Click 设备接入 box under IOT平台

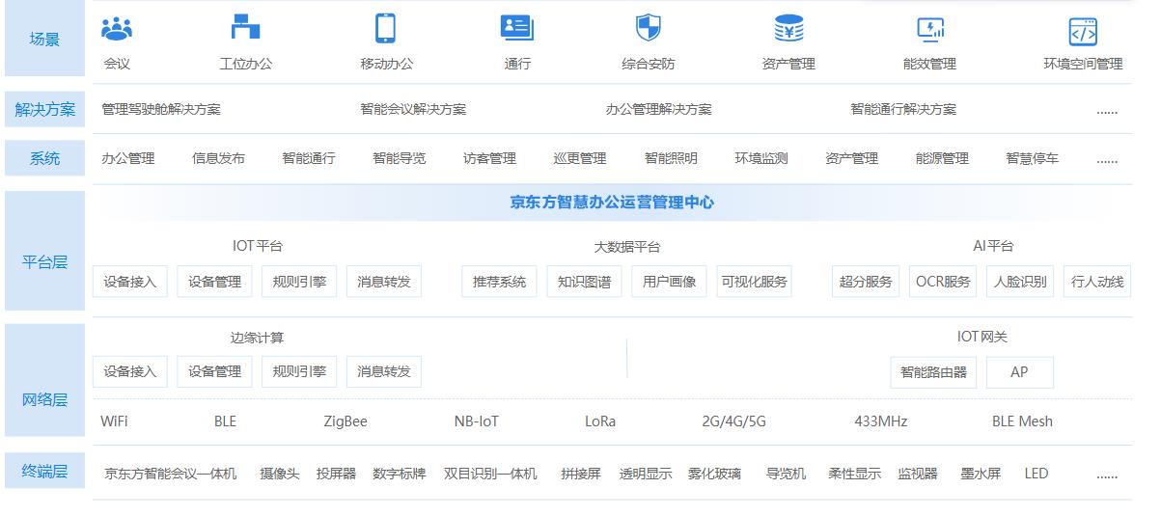pos(130,282)
